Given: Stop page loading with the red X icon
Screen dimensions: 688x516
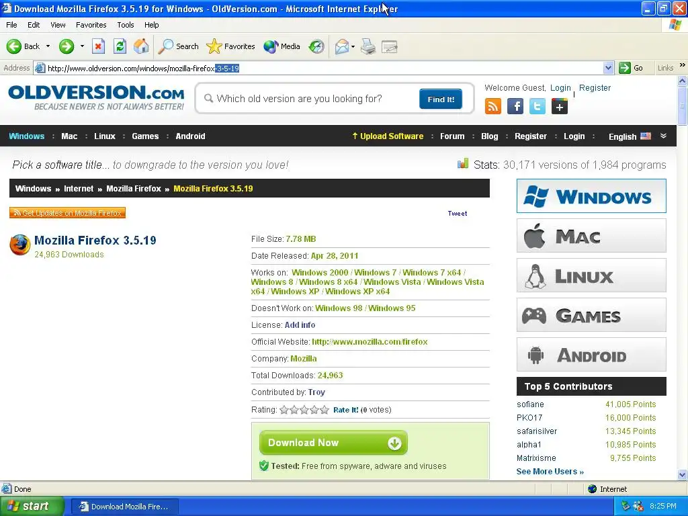Looking at the screenshot, I should (98, 46).
